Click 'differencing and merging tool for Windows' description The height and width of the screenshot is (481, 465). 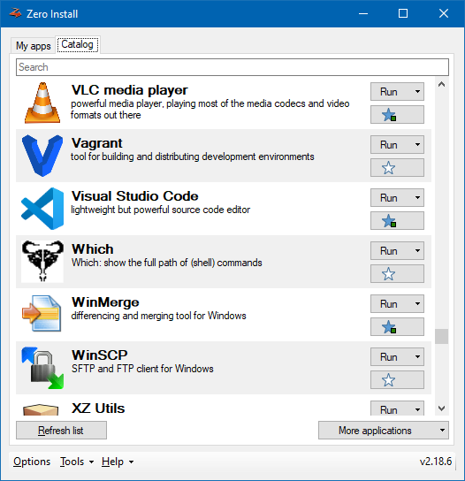click(158, 316)
